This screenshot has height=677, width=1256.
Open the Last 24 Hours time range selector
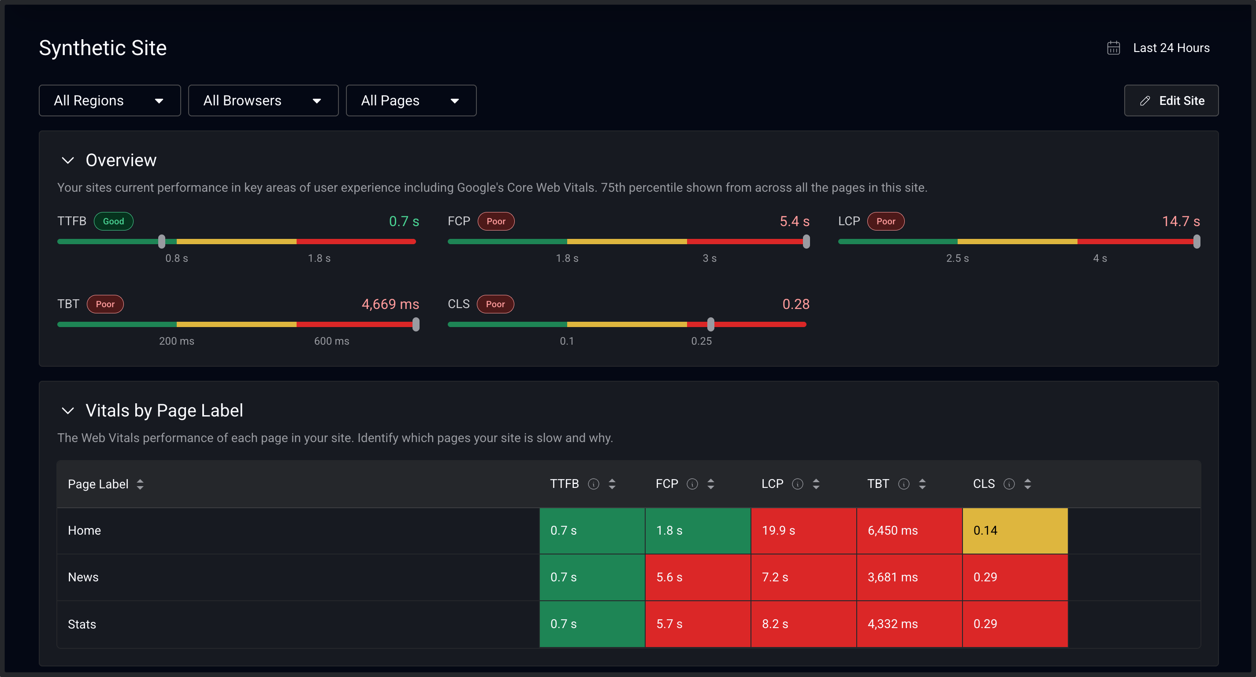[1171, 47]
